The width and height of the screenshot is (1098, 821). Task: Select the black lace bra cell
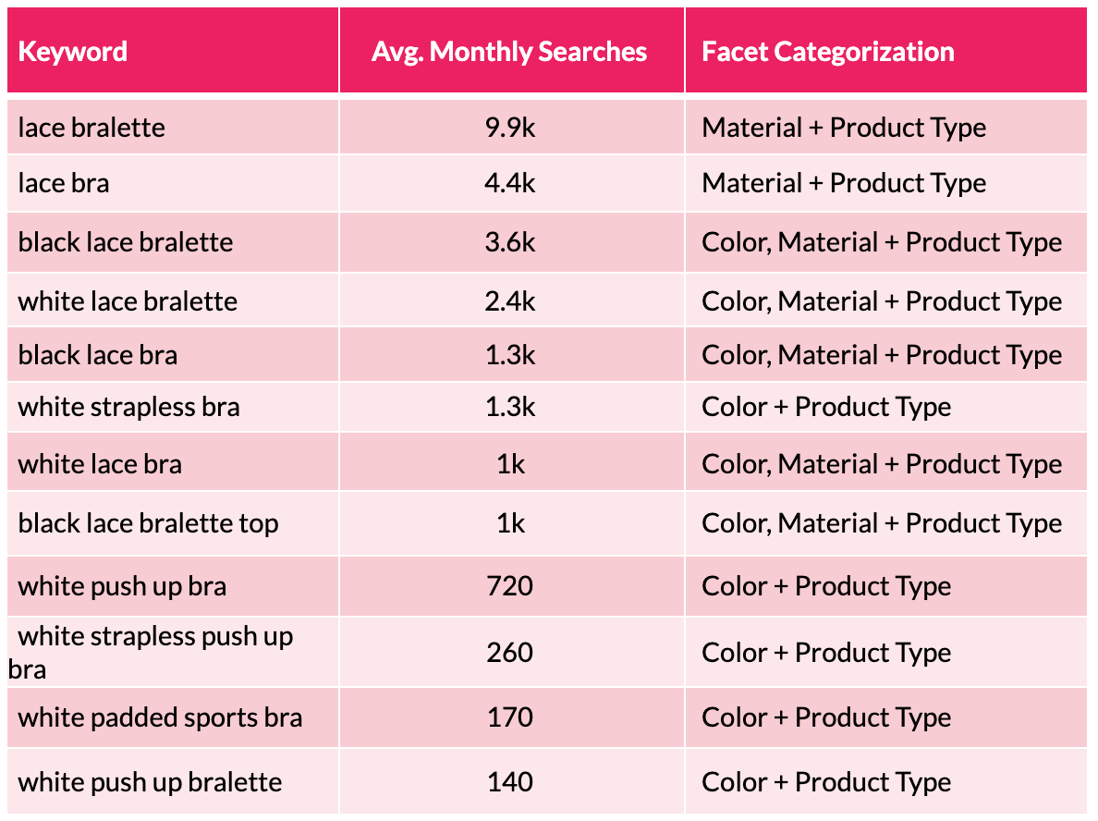click(98, 355)
